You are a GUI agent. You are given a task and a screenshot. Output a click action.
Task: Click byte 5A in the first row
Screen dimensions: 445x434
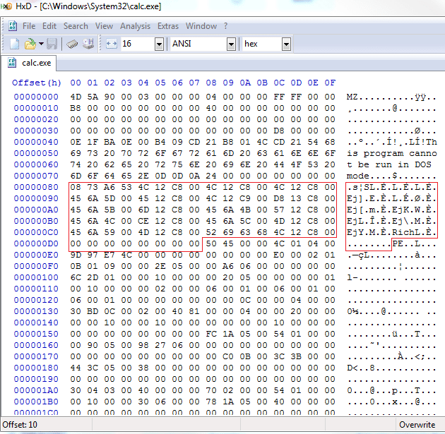(93, 97)
